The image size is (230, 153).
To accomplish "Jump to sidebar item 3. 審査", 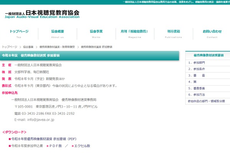I will pos(207,76).
